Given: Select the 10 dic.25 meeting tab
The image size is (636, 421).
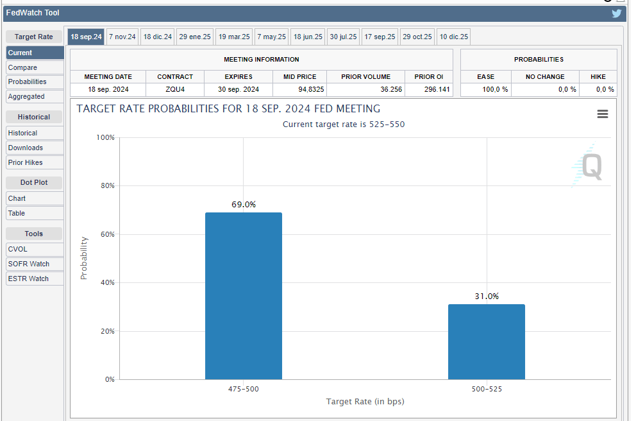Looking at the screenshot, I should point(453,37).
